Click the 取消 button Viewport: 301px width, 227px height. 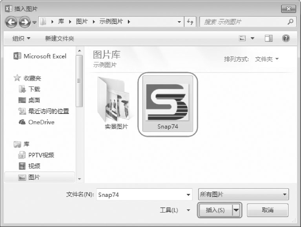click(268, 210)
